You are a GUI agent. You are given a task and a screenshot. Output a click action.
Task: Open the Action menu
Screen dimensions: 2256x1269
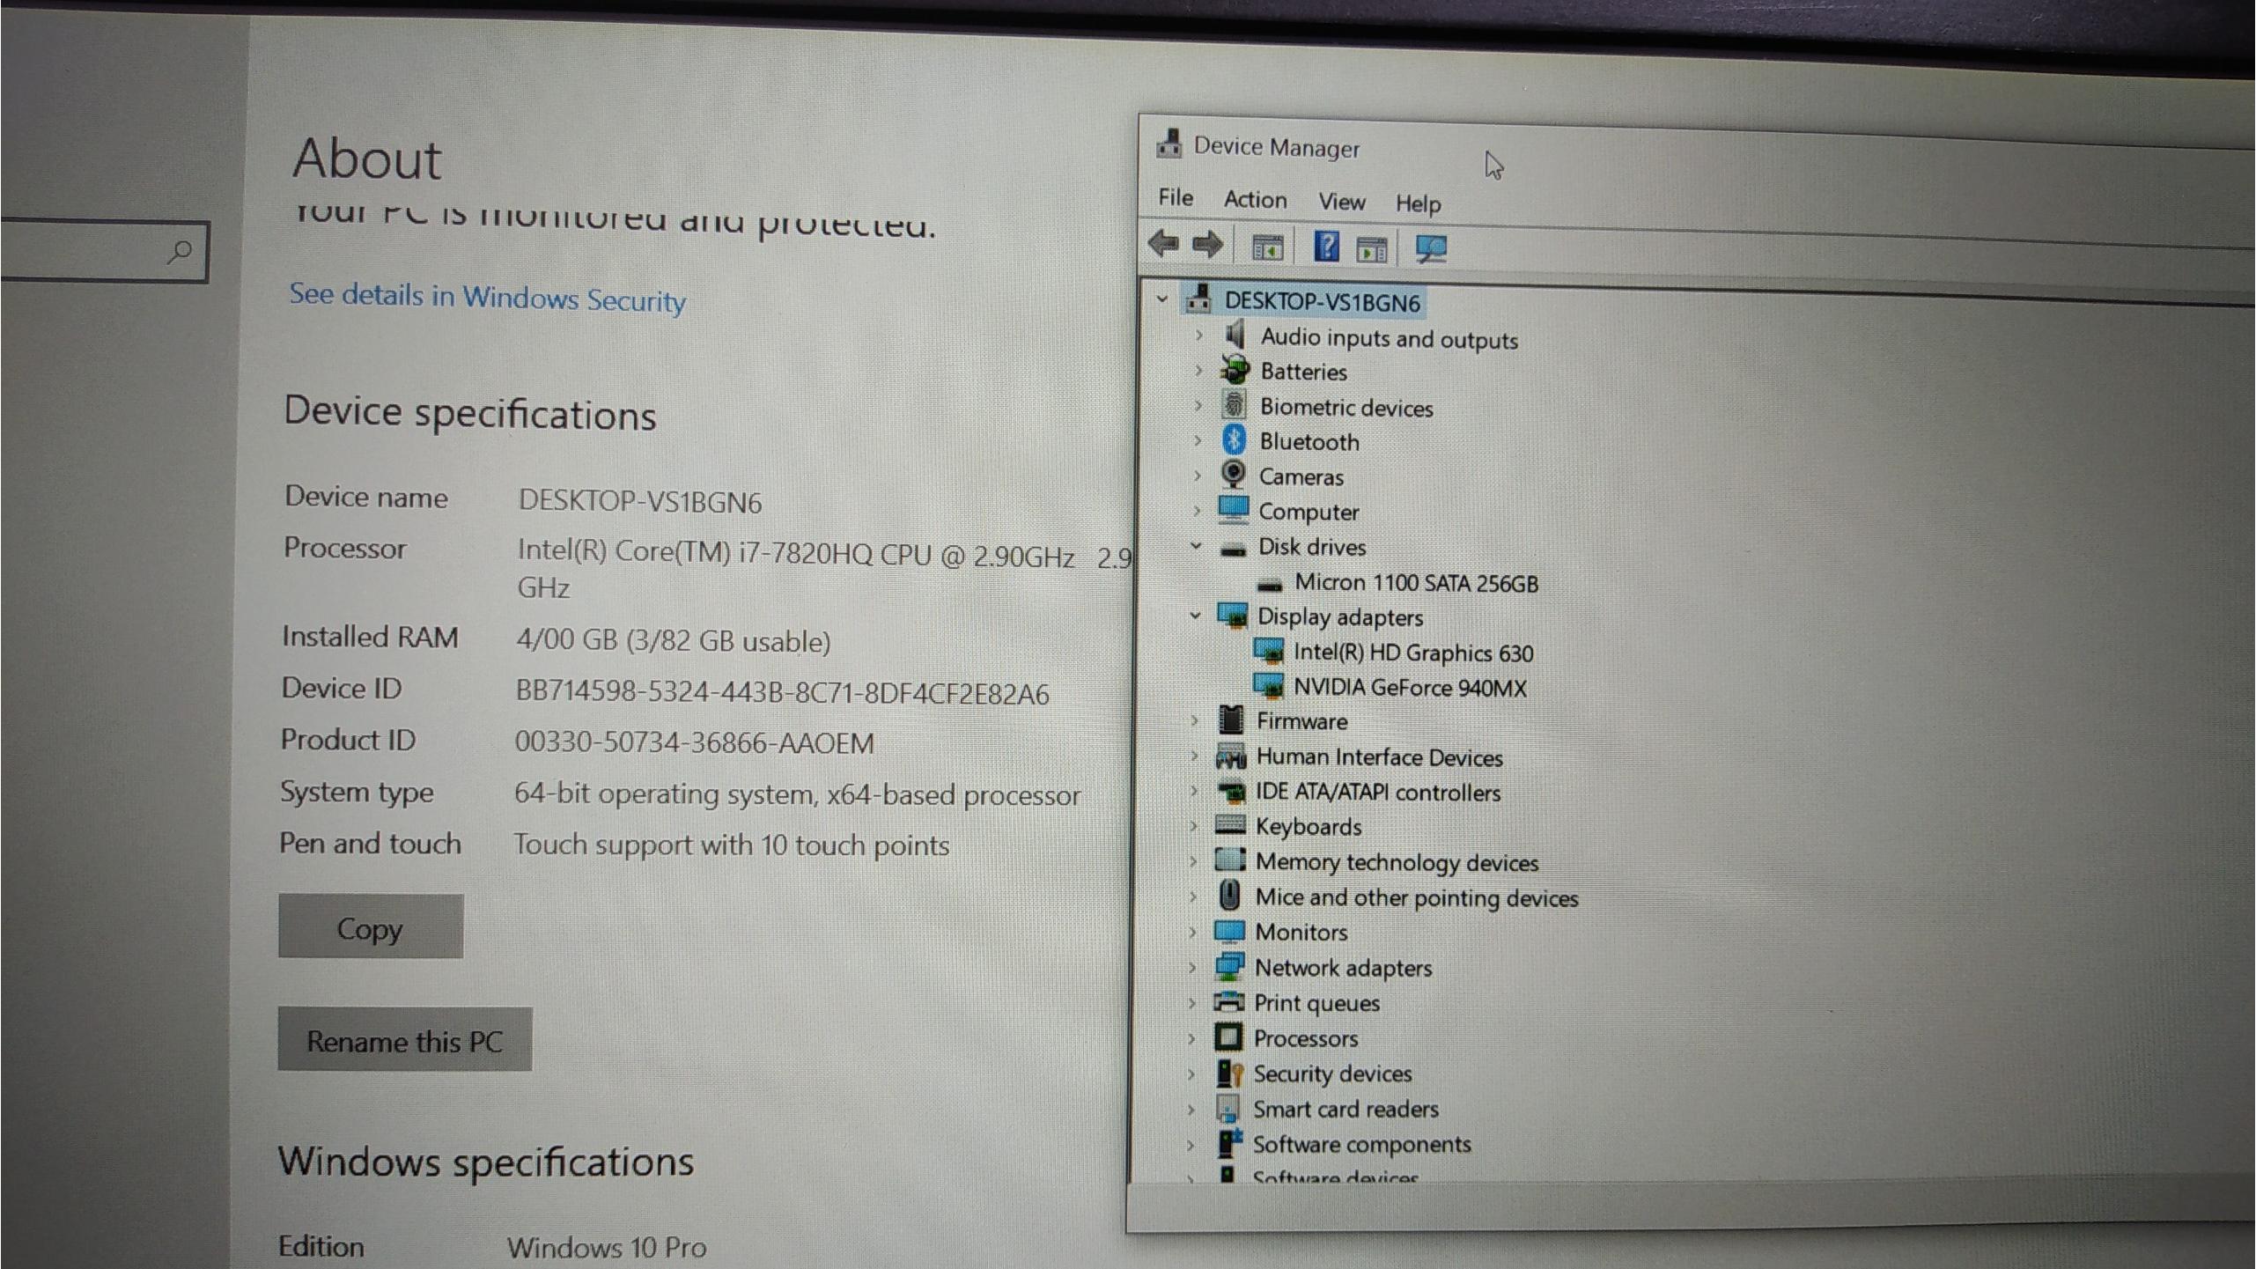coord(1255,200)
